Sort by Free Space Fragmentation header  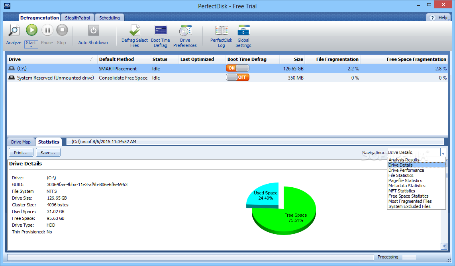404,59
